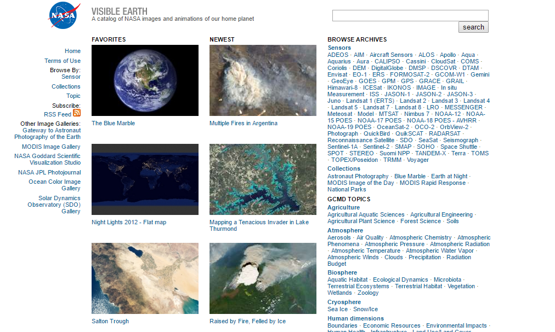The image size is (555, 332).
Task: Open the NASA JPL Photojournal link
Action: click(x=49, y=172)
